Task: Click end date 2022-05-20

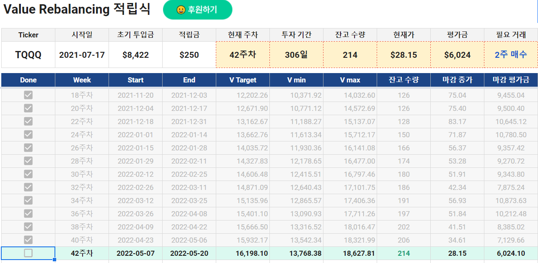Action: point(189,253)
